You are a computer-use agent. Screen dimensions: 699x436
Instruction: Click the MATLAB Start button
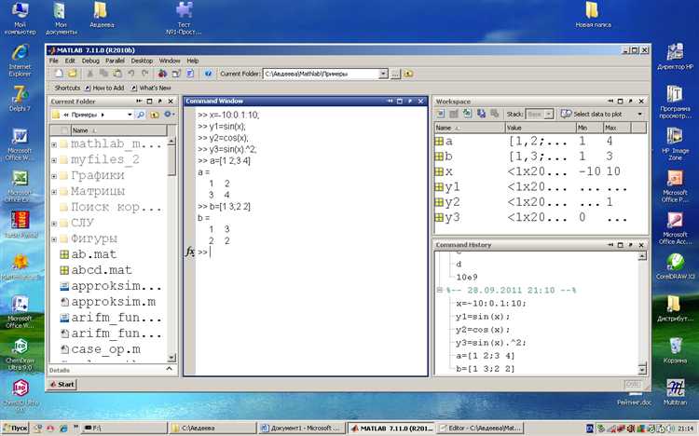click(x=63, y=384)
